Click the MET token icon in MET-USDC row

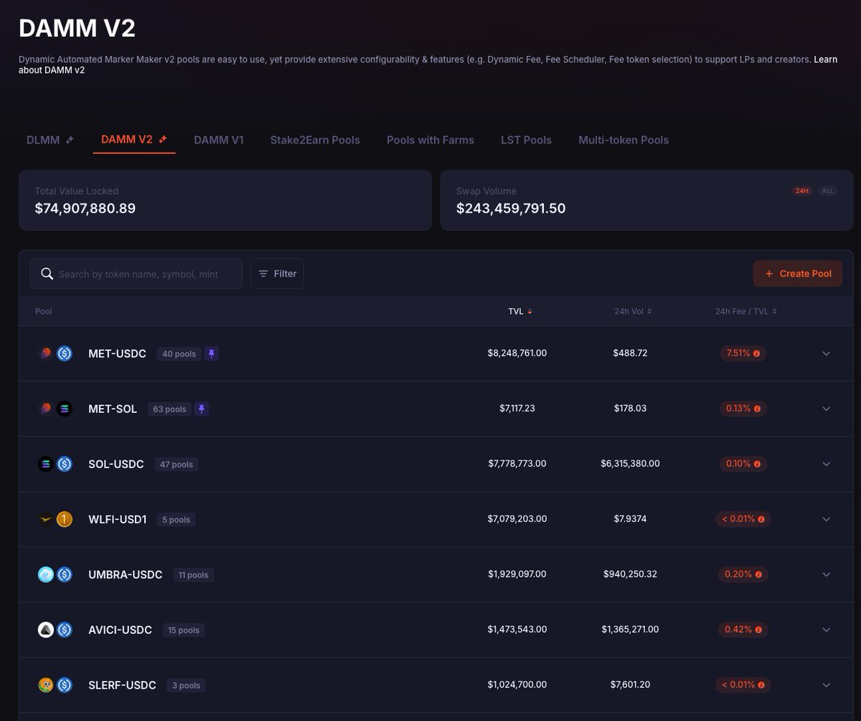(x=46, y=353)
